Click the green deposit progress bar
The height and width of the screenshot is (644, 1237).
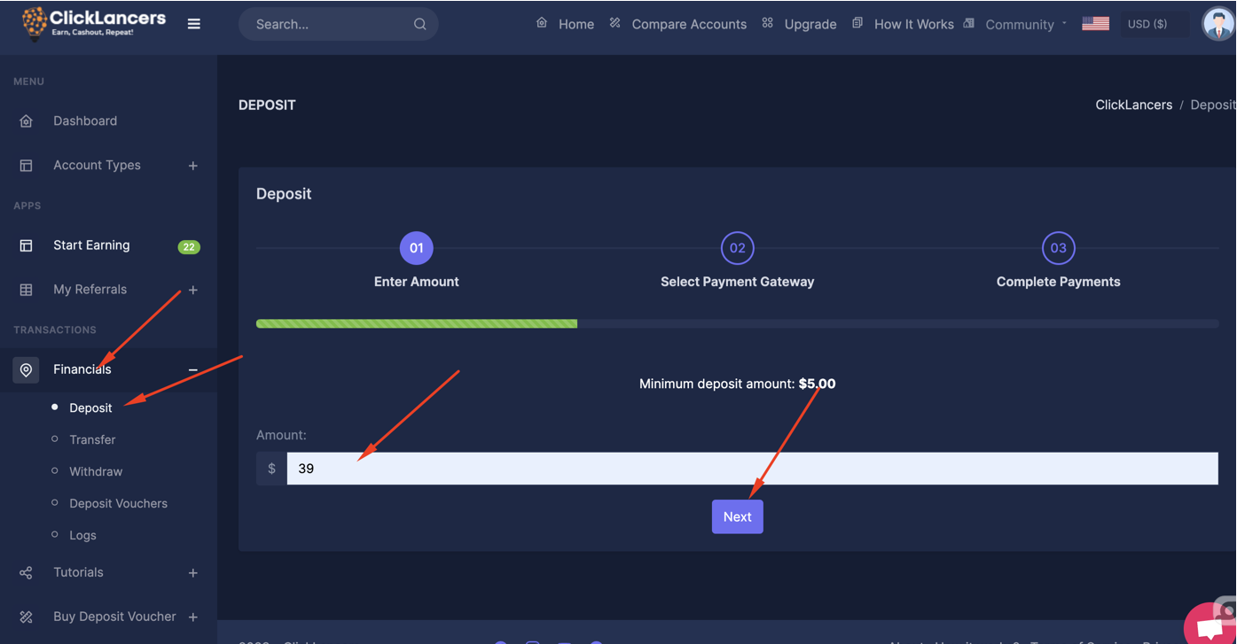tap(417, 324)
